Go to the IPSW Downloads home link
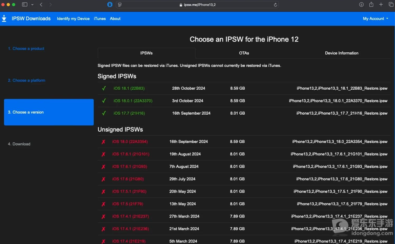 click(x=31, y=18)
